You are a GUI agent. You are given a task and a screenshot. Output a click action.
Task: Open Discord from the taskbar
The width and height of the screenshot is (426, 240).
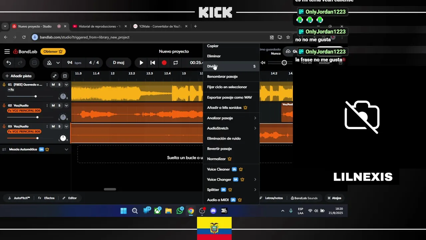(x=213, y=211)
